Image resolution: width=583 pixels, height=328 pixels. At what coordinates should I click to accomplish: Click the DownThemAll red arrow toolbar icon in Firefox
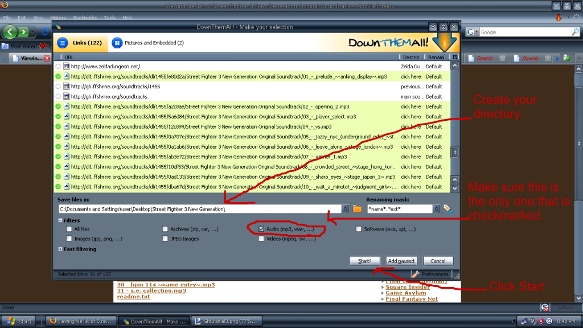pyautogui.click(x=559, y=18)
